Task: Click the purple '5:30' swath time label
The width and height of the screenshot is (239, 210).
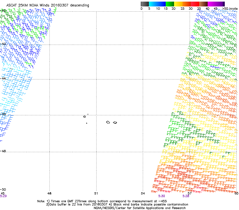Action: [x=161, y=196]
